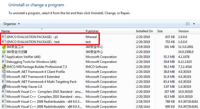
Task: Select Microsoft .NET Framework 4 Extended row
Action: coord(33,77)
